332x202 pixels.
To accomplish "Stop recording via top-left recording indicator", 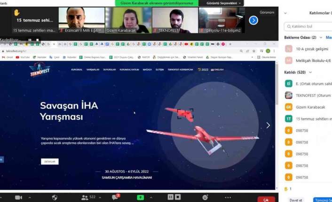I will pyautogui.click(x=38, y=40).
